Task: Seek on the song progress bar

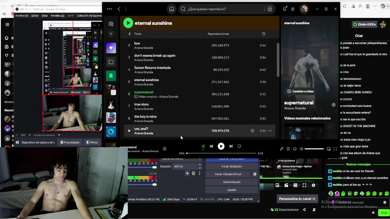Action: 221,153
